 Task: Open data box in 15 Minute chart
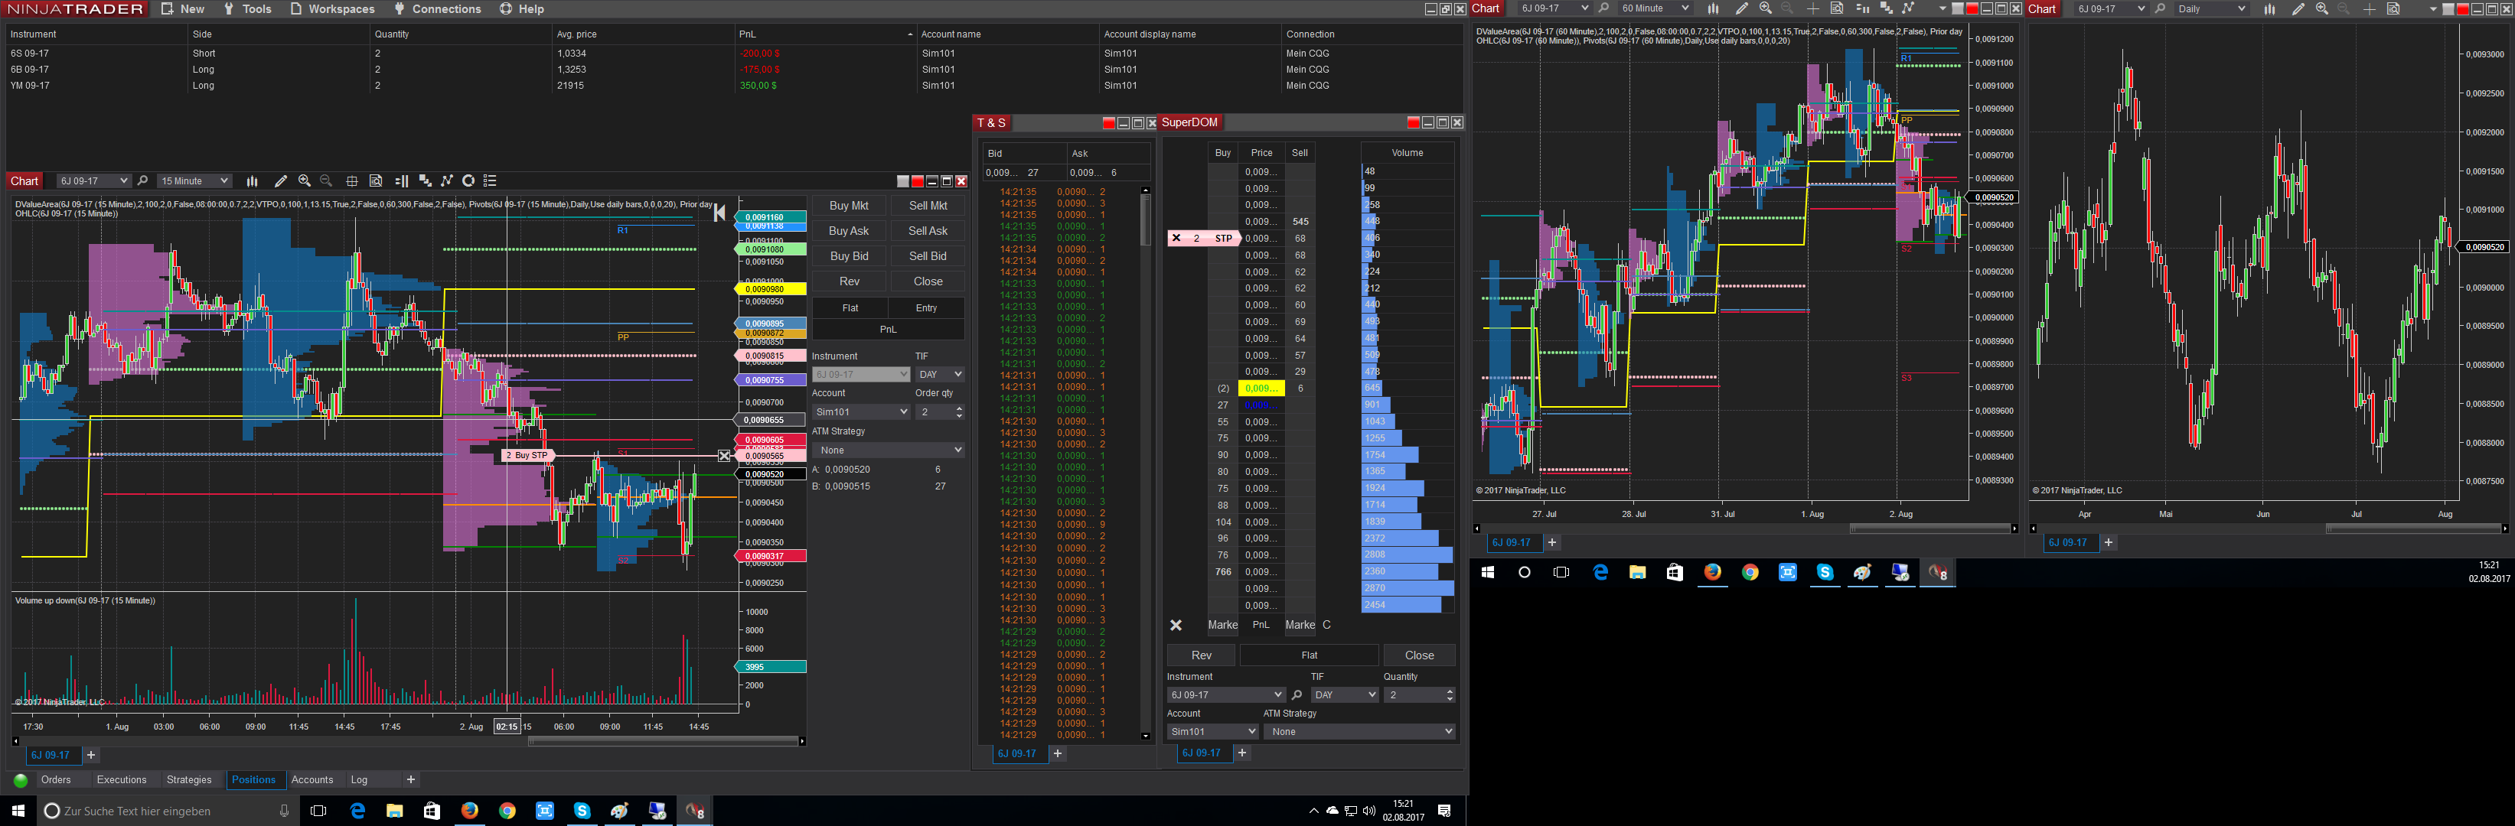(x=376, y=181)
